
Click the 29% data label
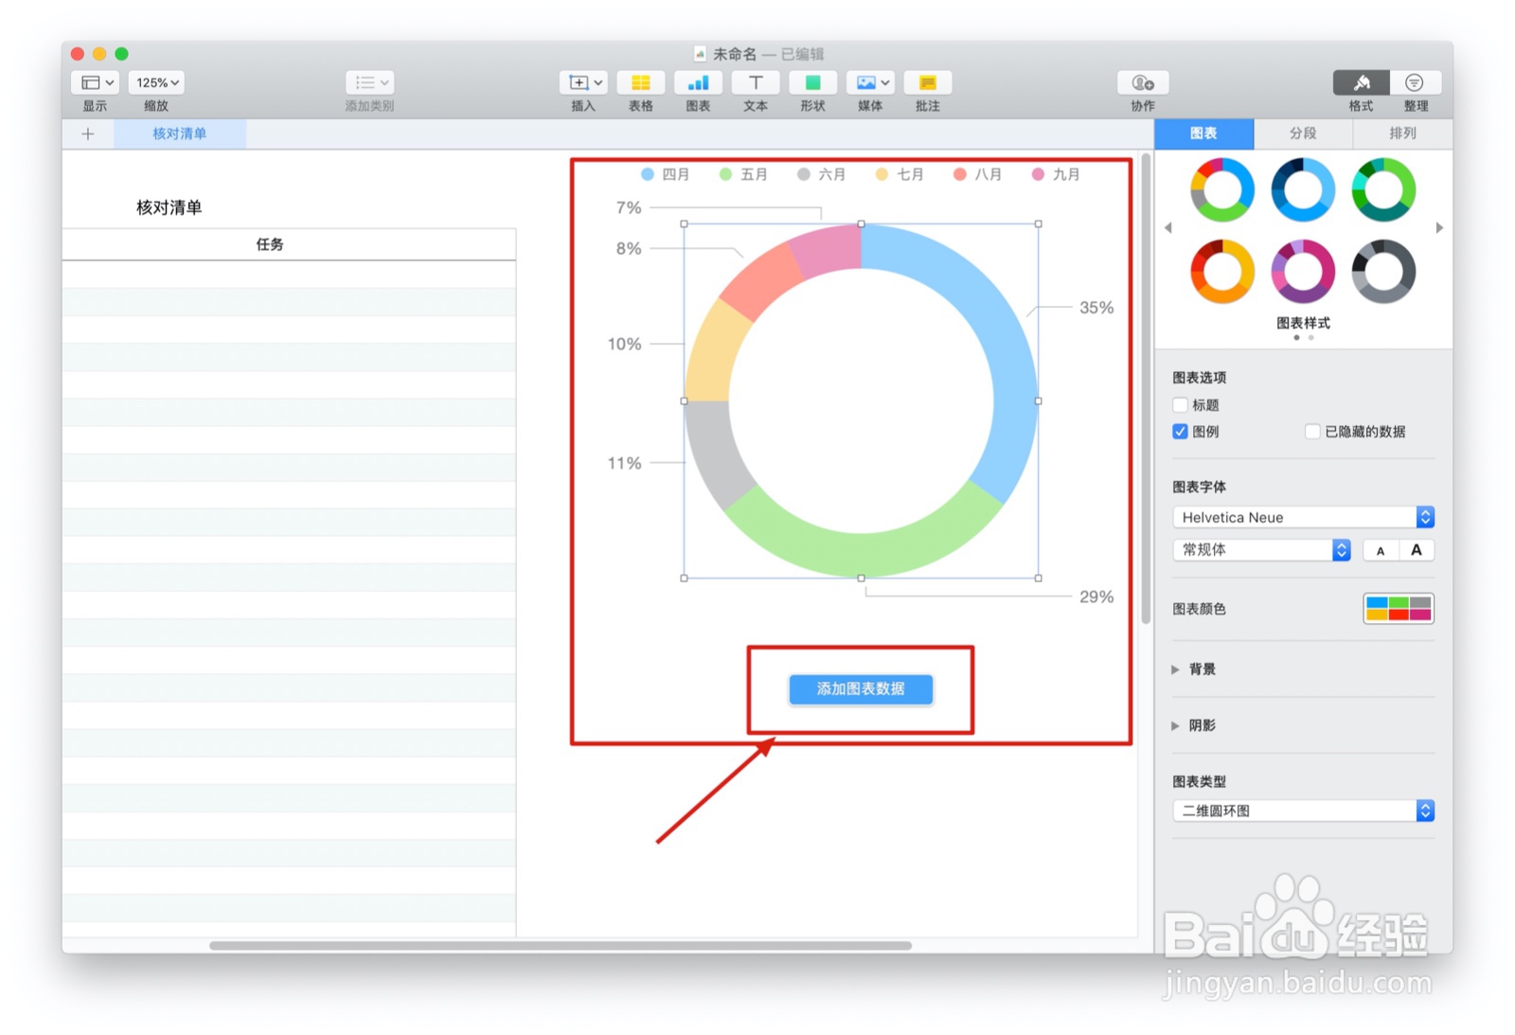(x=1096, y=597)
